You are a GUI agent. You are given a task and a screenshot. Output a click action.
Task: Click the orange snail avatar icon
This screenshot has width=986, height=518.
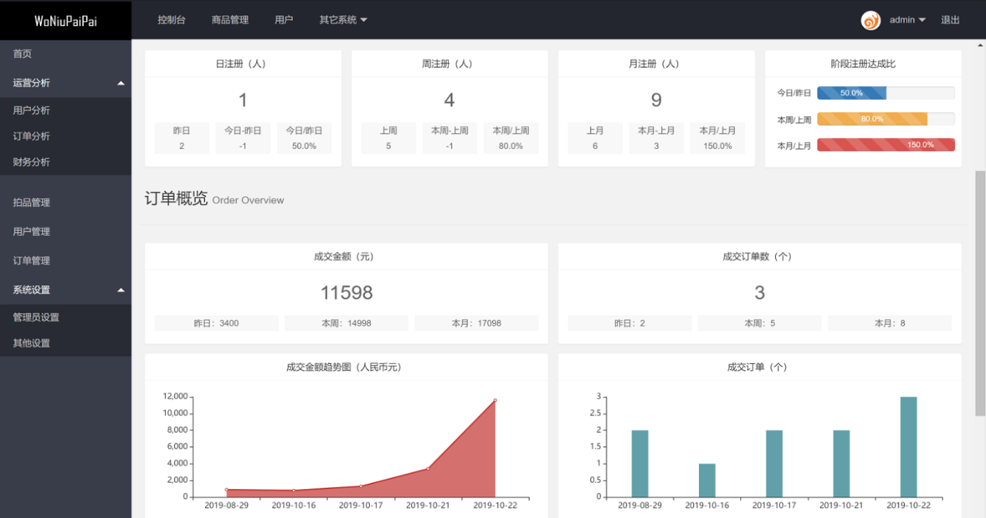(870, 20)
